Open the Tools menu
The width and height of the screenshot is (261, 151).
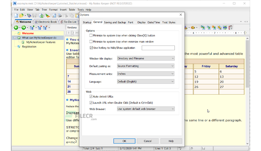81,10
